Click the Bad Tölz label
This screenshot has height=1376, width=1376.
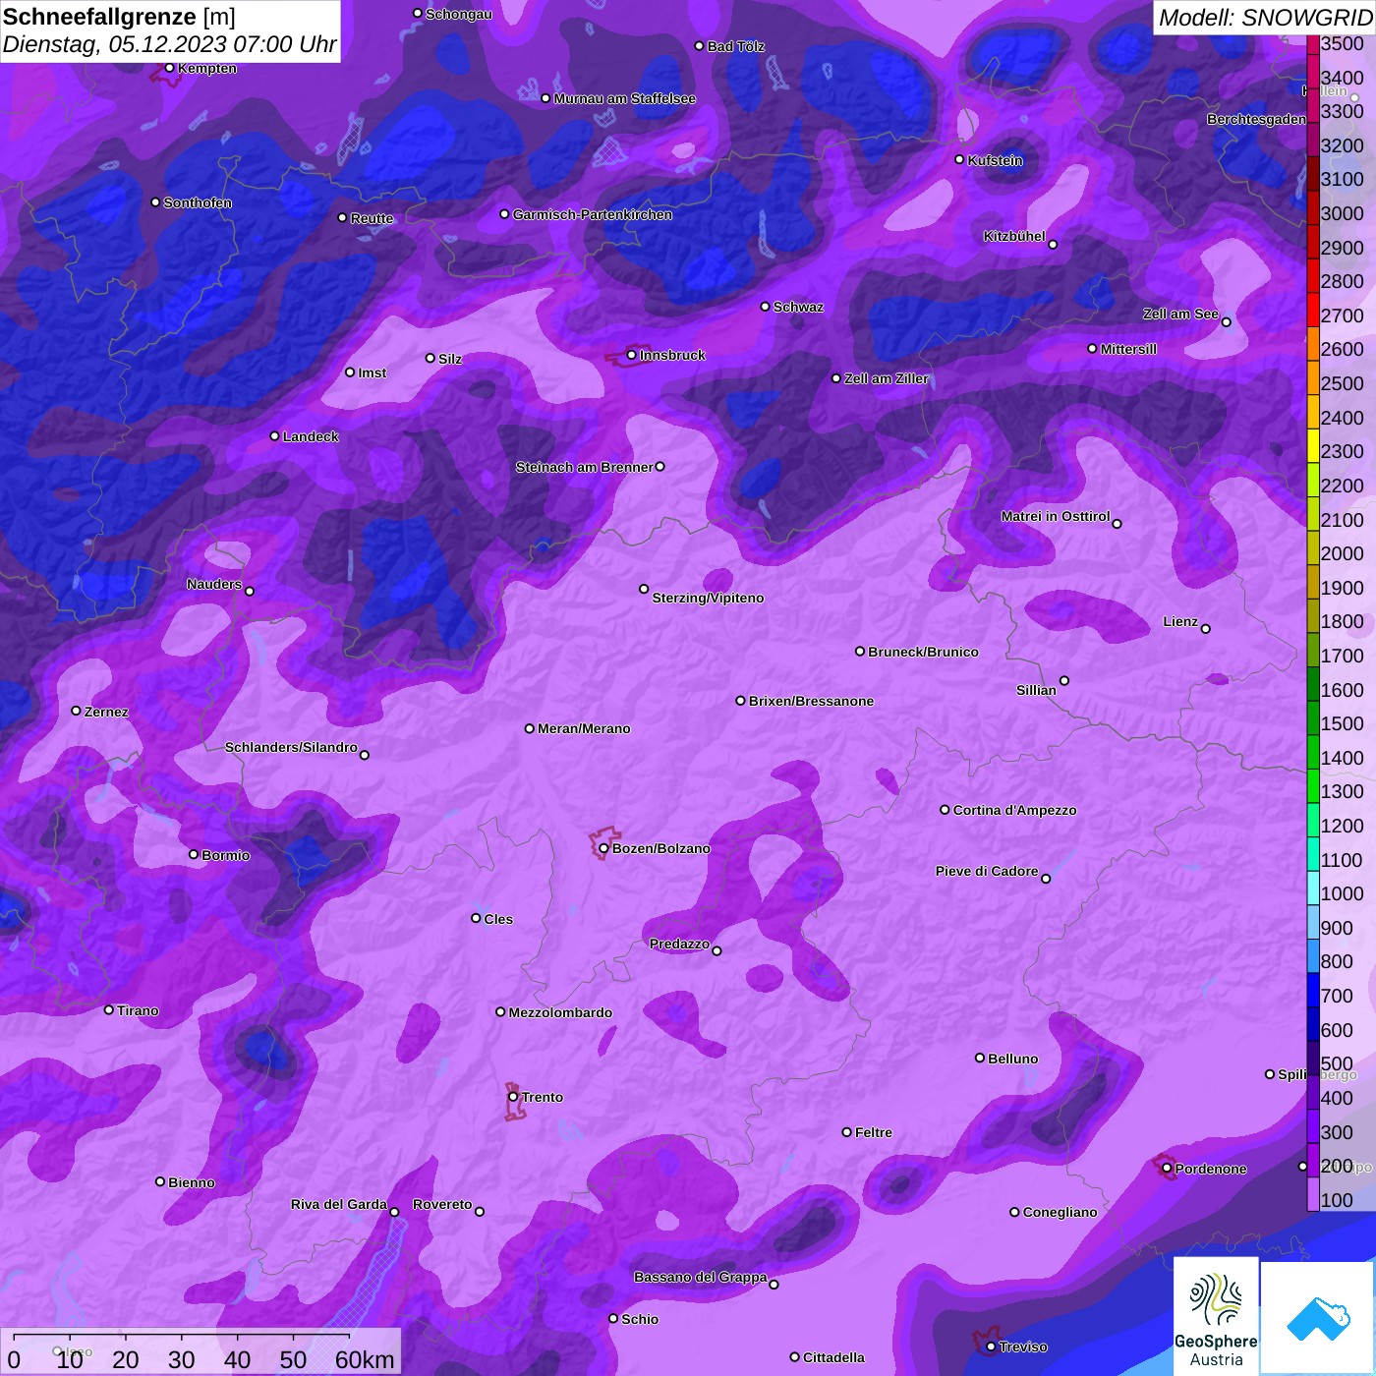click(x=735, y=46)
